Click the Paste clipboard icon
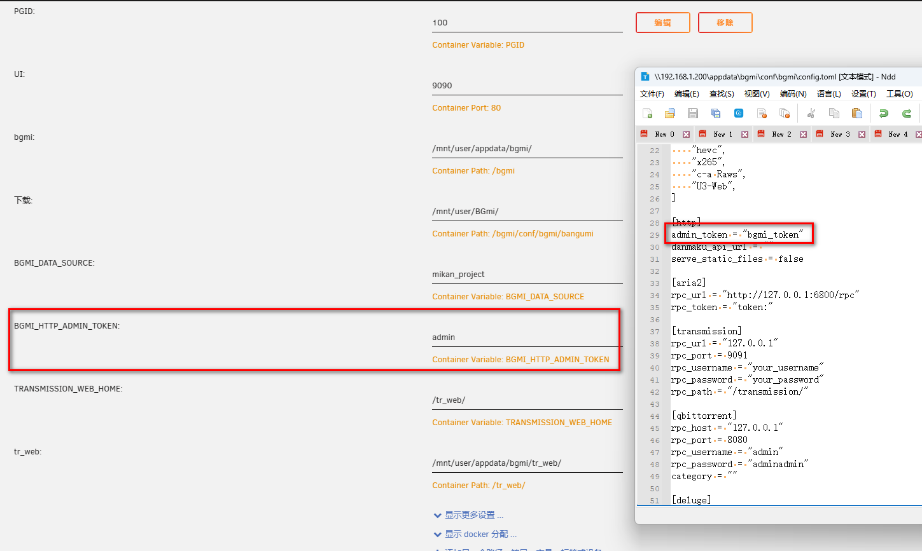Viewport: 922px width, 551px height. [856, 113]
